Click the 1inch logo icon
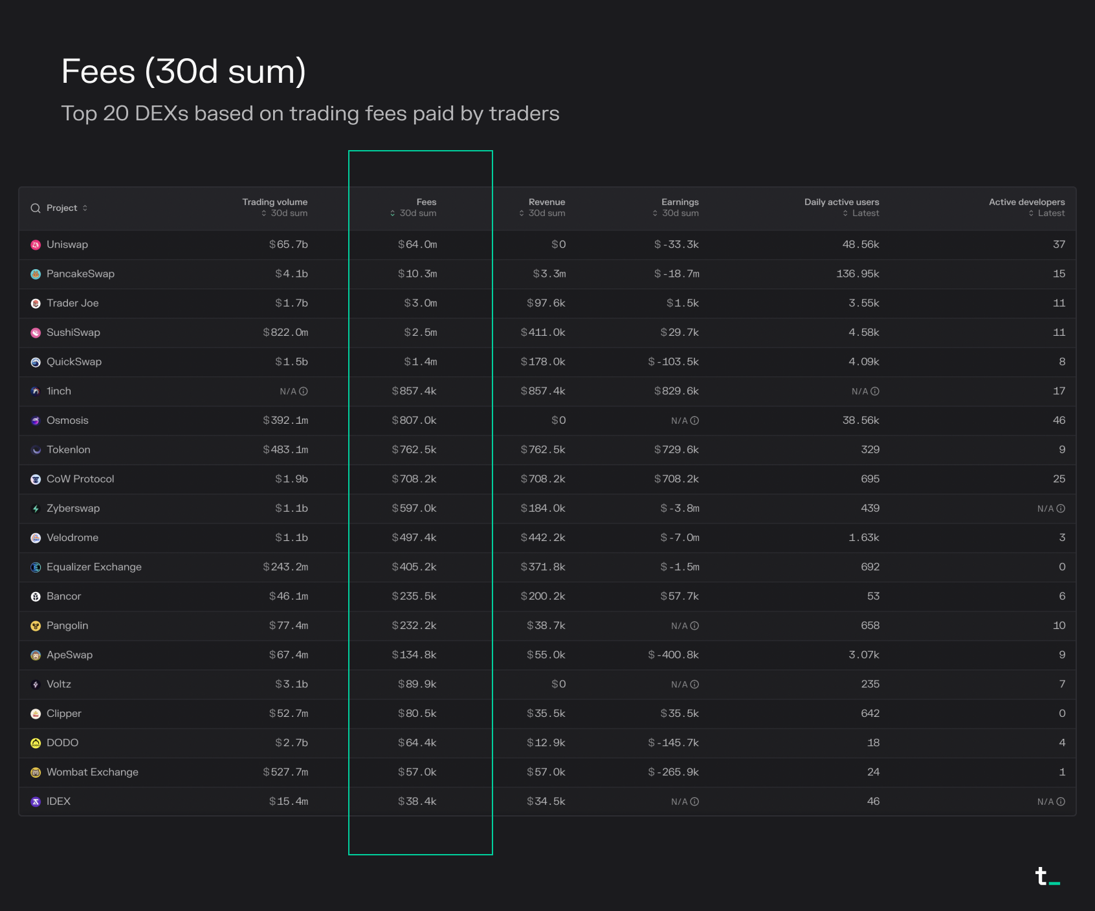1095x911 pixels. [x=36, y=391]
